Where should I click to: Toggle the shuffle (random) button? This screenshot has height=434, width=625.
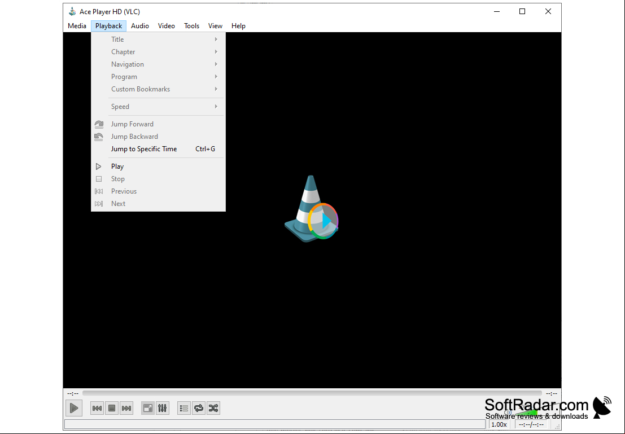(213, 408)
